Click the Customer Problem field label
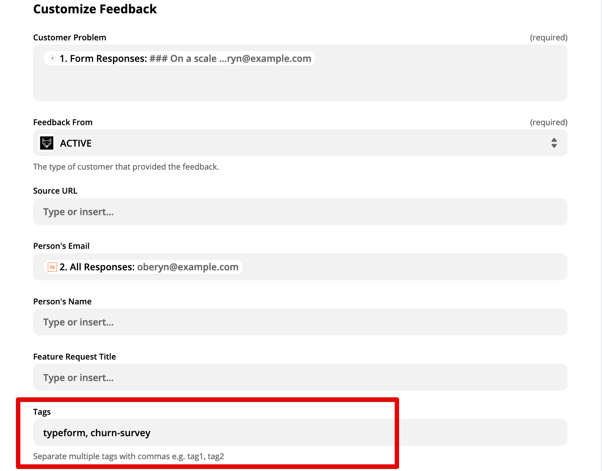 pyautogui.click(x=70, y=37)
